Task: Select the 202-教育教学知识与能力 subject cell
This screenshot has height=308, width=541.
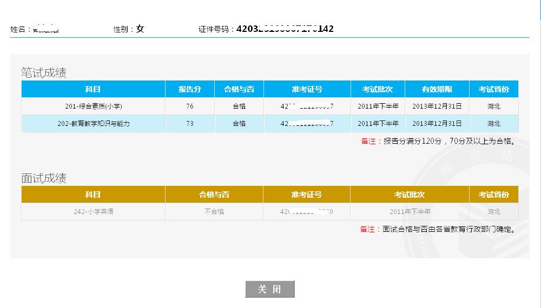Action: coord(93,124)
